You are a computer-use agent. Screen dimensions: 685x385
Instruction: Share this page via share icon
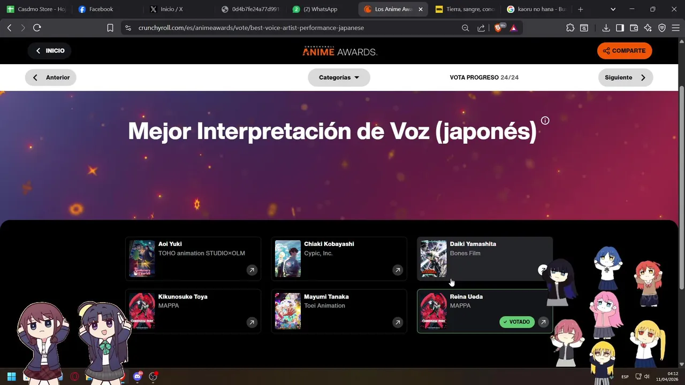[x=481, y=28]
